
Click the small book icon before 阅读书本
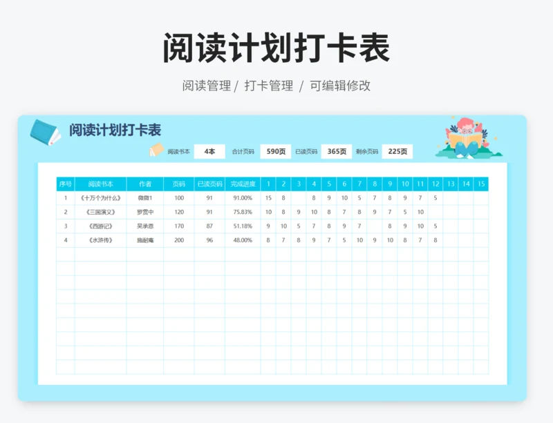(156, 151)
